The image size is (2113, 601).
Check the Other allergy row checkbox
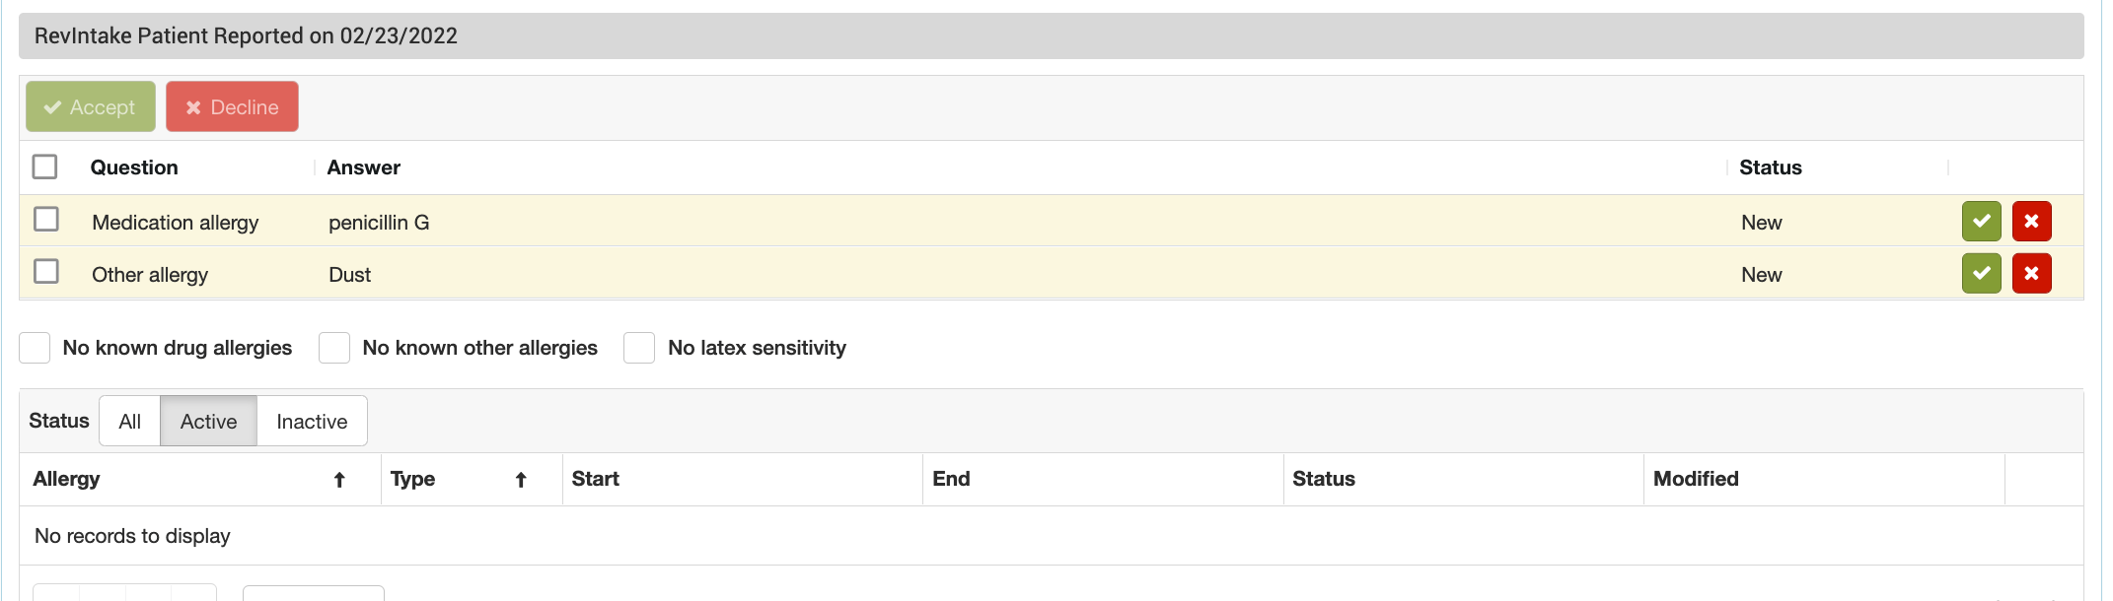(46, 271)
